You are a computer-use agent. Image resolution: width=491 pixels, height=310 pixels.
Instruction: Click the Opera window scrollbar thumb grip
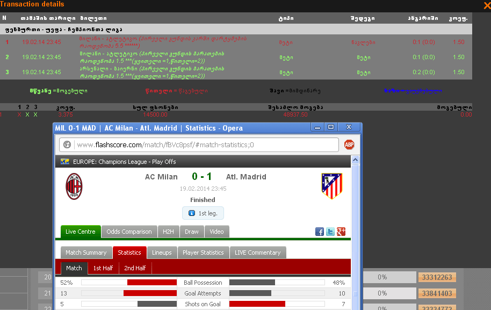pos(355,294)
